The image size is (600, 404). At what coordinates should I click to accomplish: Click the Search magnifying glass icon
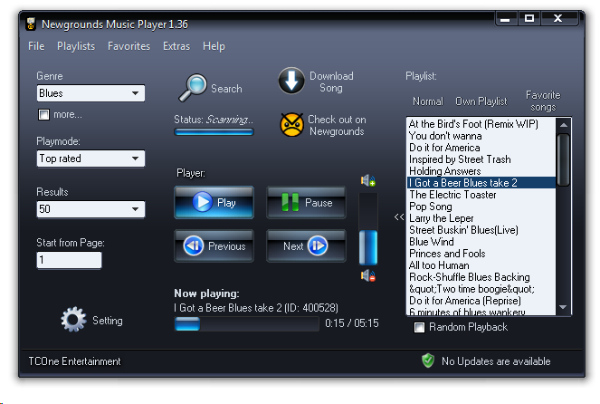tap(193, 87)
